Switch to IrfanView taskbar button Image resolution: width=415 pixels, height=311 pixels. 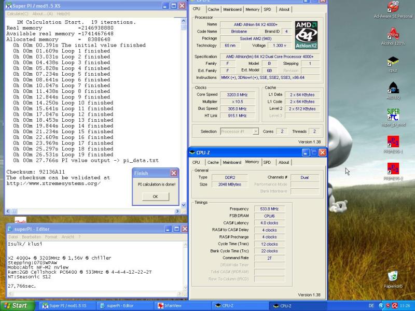pyautogui.click(x=183, y=306)
